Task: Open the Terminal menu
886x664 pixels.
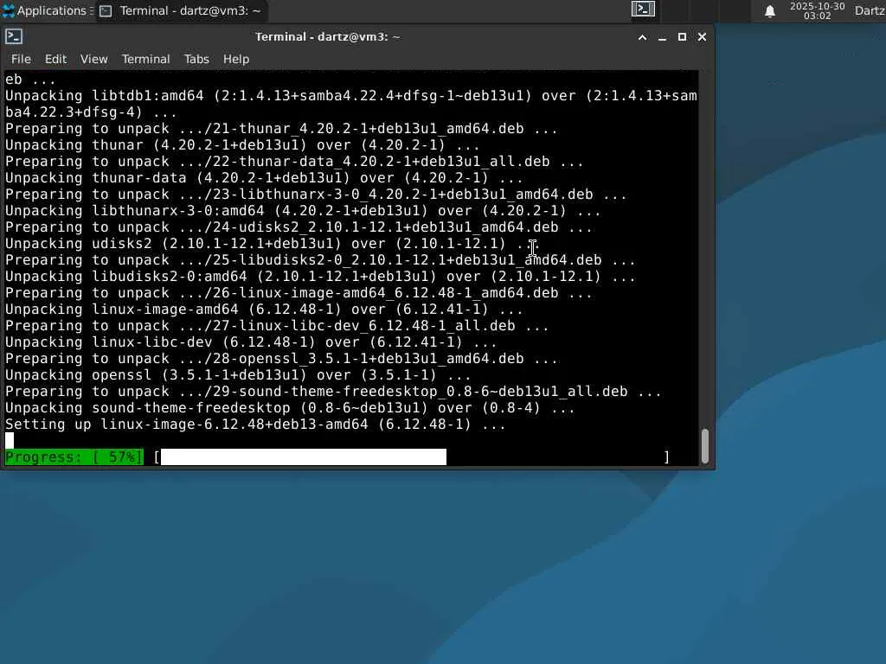Action: tap(145, 59)
